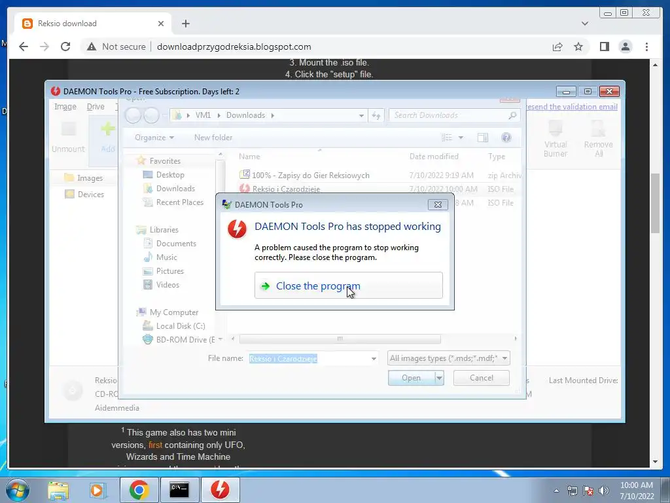Image resolution: width=670 pixels, height=503 pixels.
Task: Click My Computer icon in navigation pane
Action: tap(141, 312)
